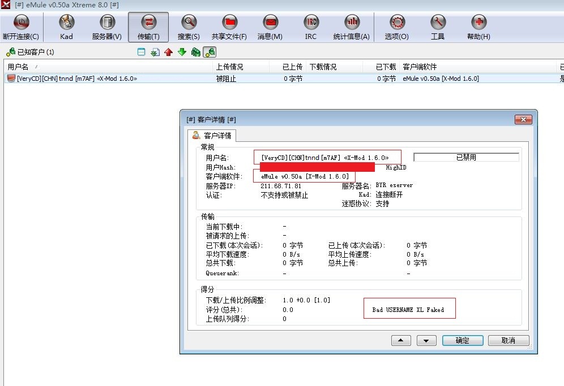Viewport: 564px width, 386px height.
Task: Click the client row's red status icon
Action: [11, 79]
